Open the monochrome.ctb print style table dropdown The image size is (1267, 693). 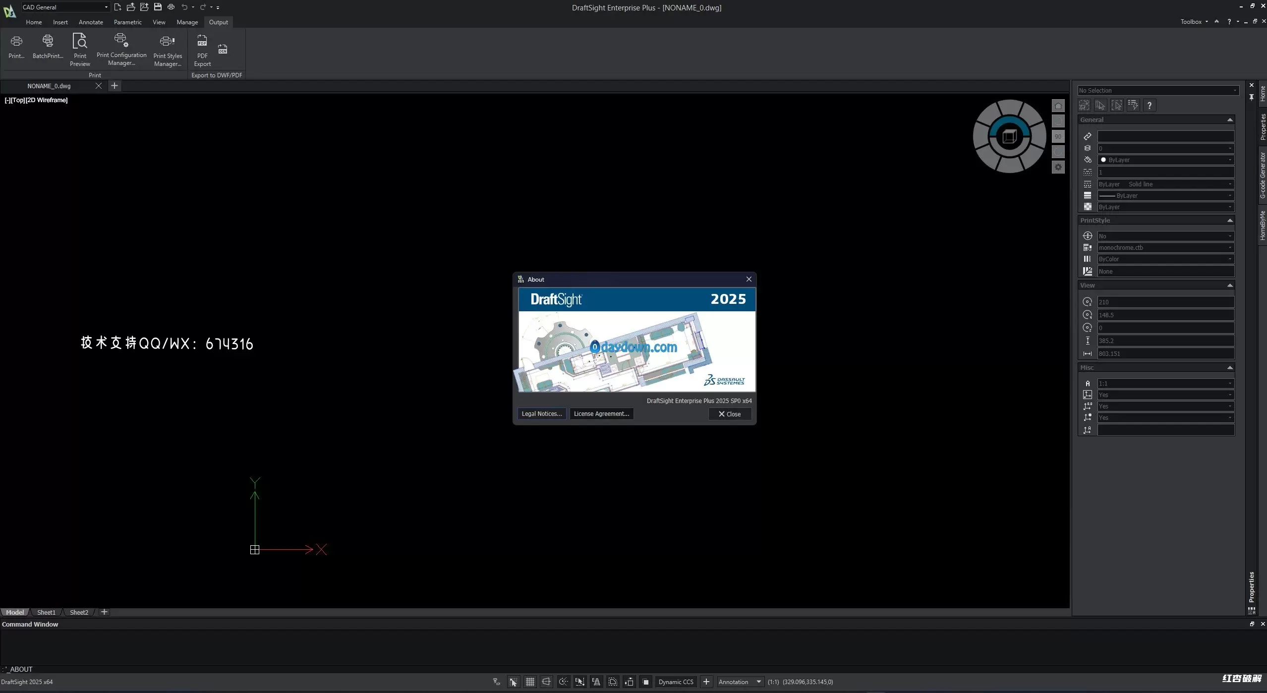tap(1165, 247)
